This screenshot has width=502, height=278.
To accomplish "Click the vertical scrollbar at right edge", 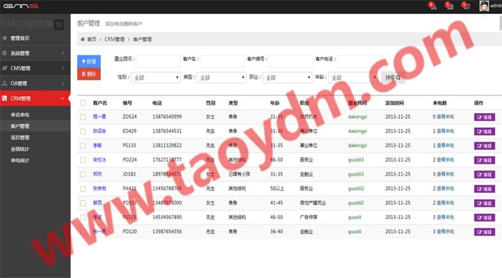I will pyautogui.click(x=500, y=22).
